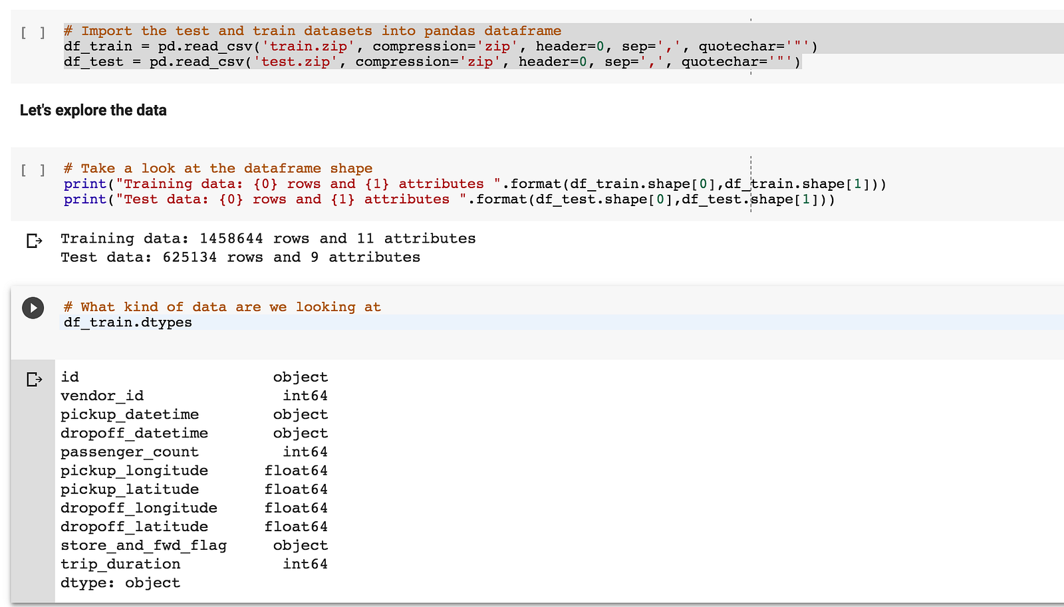Click output 'Training data: 1458644 rows and 11 attributes'
This screenshot has width=1064, height=607.
point(268,239)
